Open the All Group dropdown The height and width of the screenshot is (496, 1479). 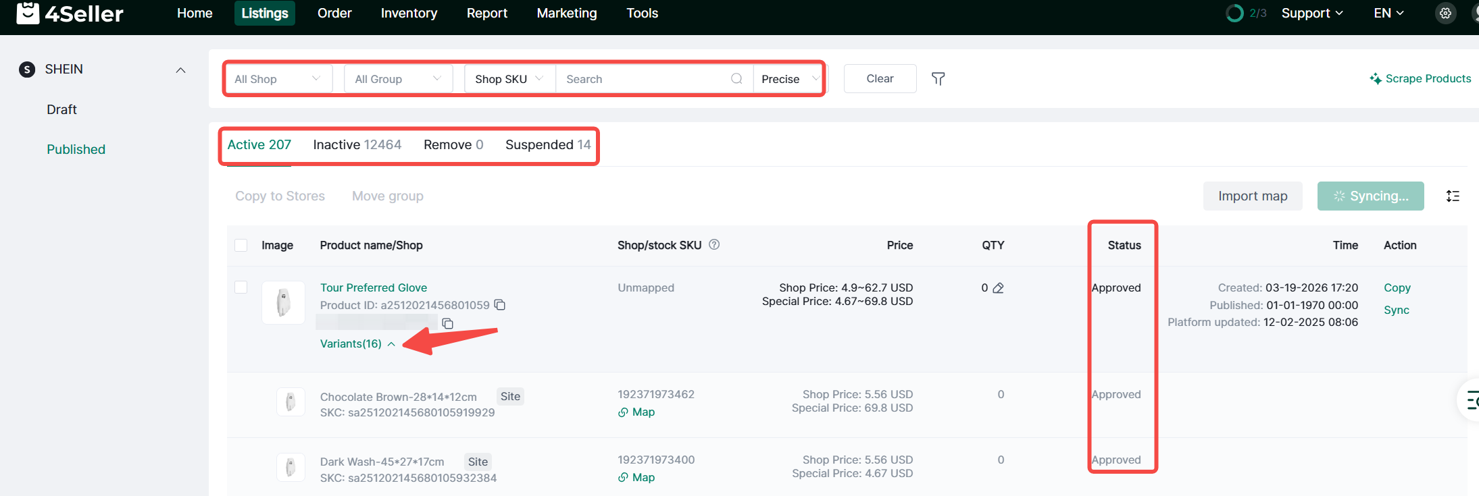click(398, 79)
